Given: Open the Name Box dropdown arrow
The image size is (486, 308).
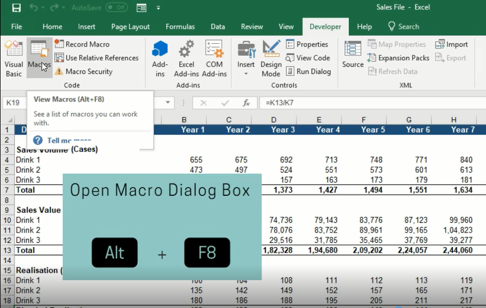Looking at the screenshot, I should (168, 103).
